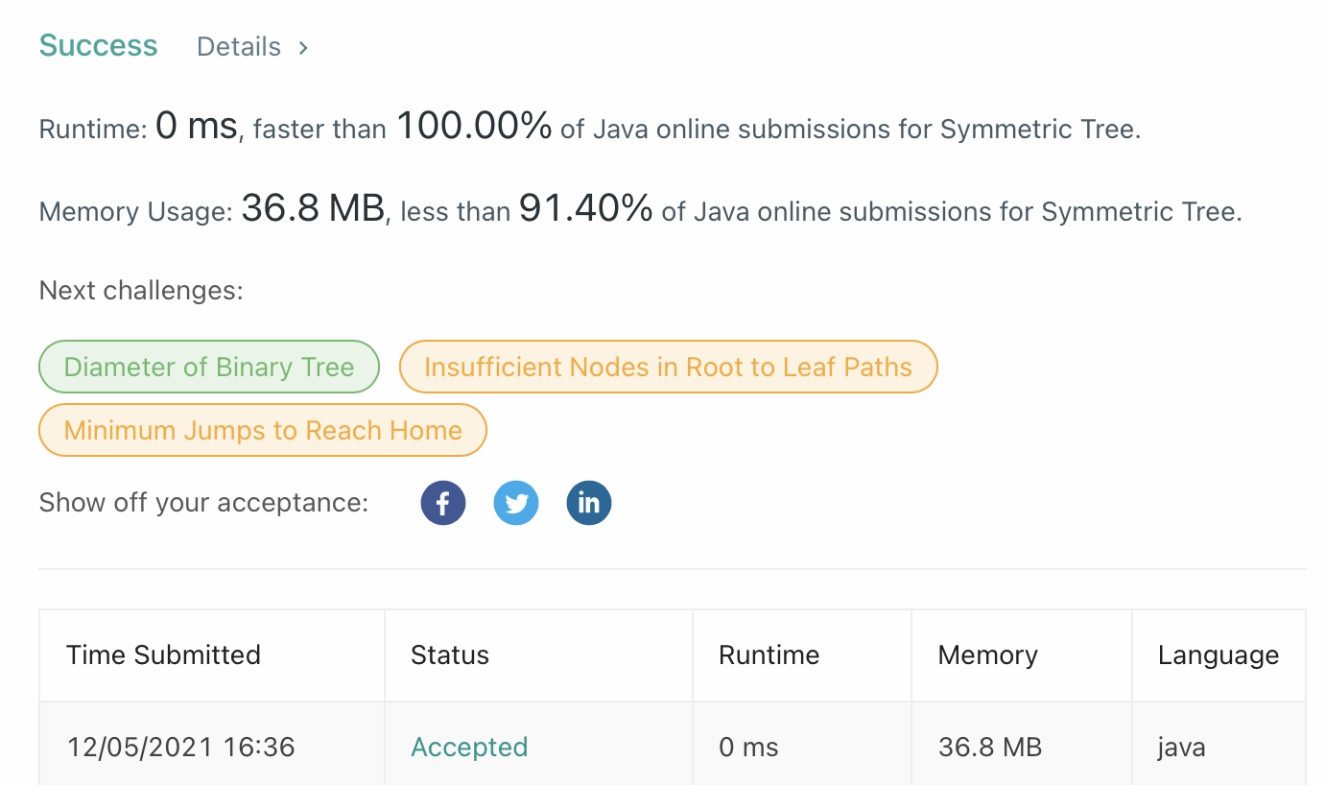Share acceptance on Twitter
Image resolution: width=1325 pixels, height=785 pixels.
[516, 504]
